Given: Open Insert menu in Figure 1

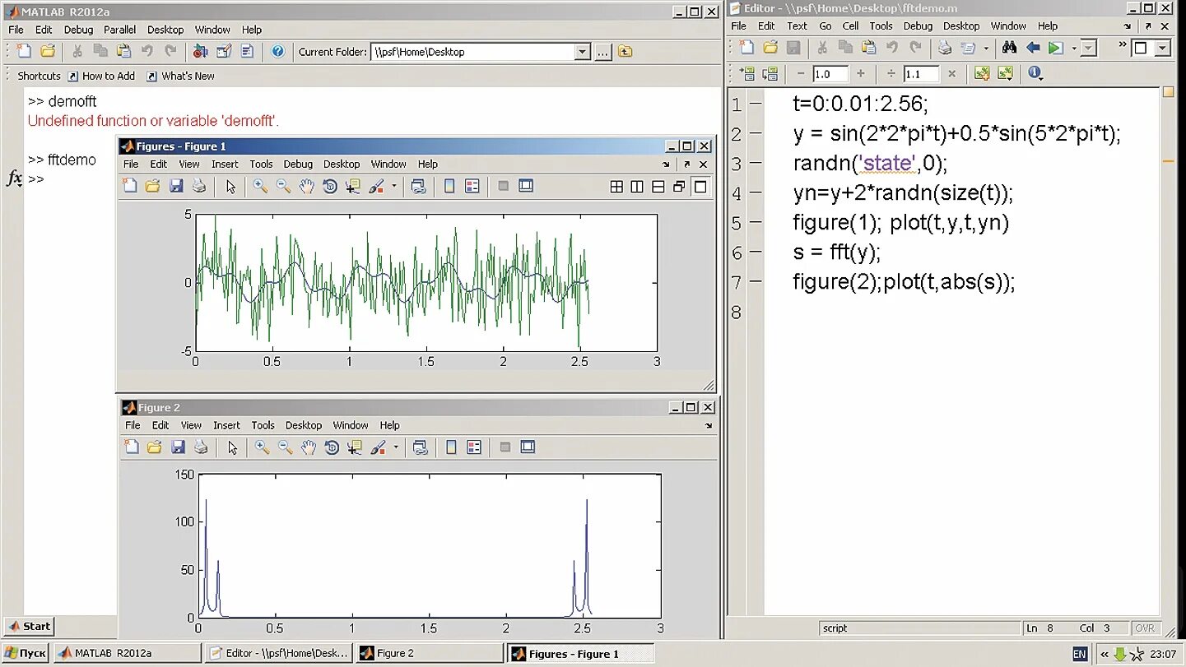Looking at the screenshot, I should click(x=225, y=164).
